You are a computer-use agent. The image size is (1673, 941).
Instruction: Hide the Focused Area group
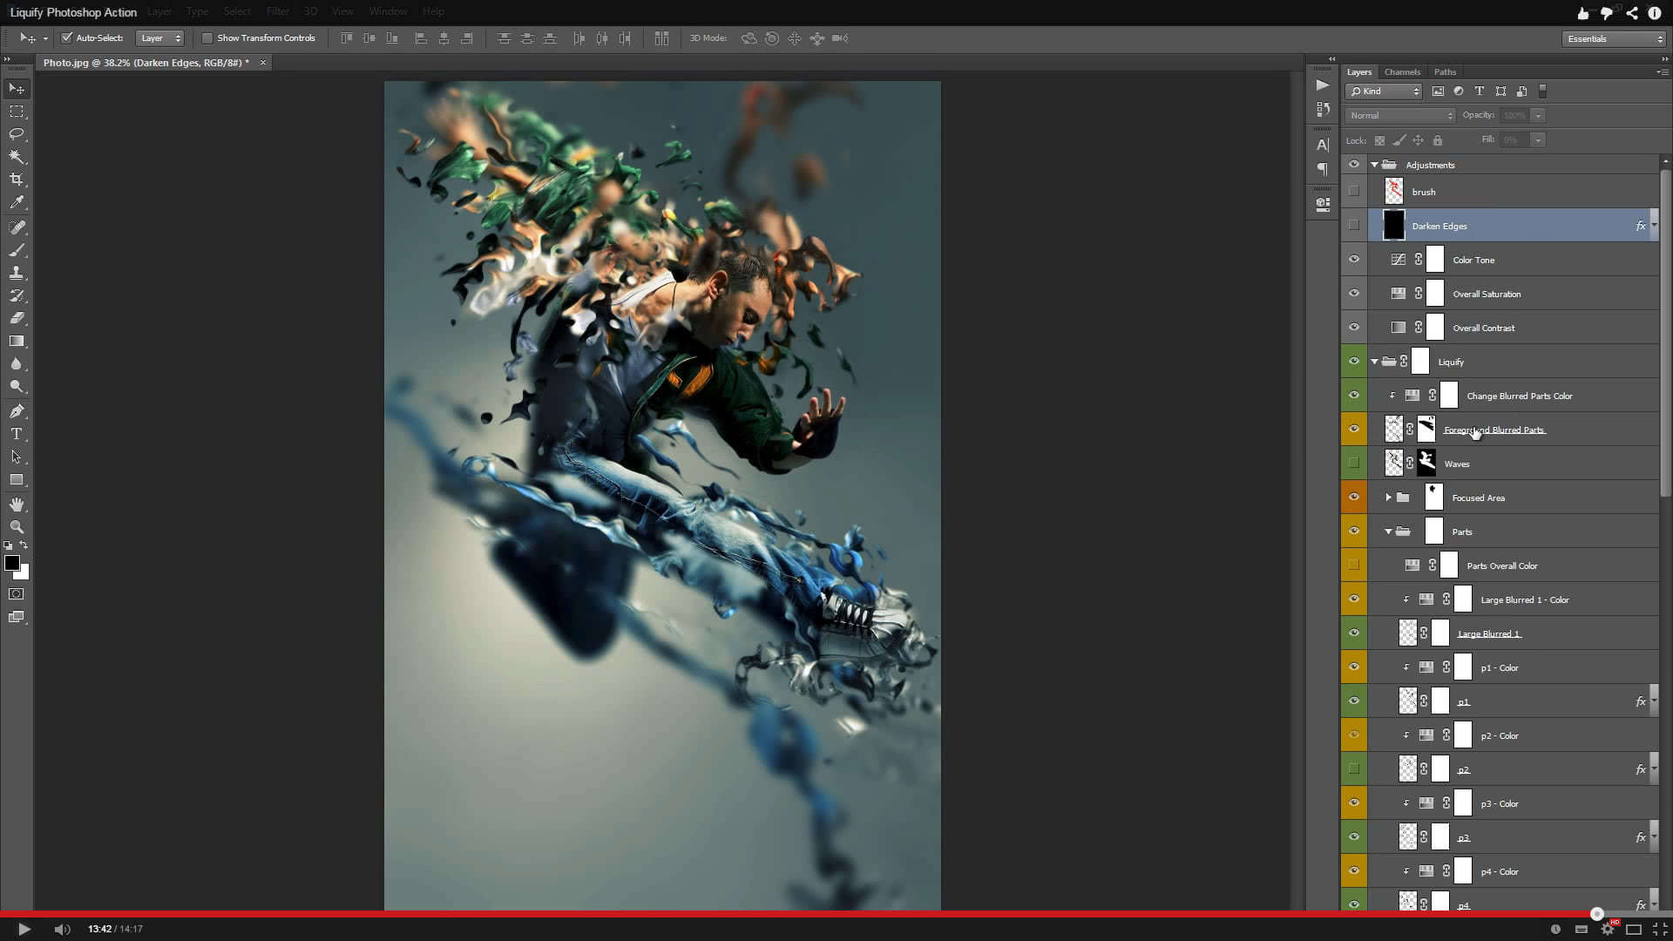click(x=1353, y=498)
